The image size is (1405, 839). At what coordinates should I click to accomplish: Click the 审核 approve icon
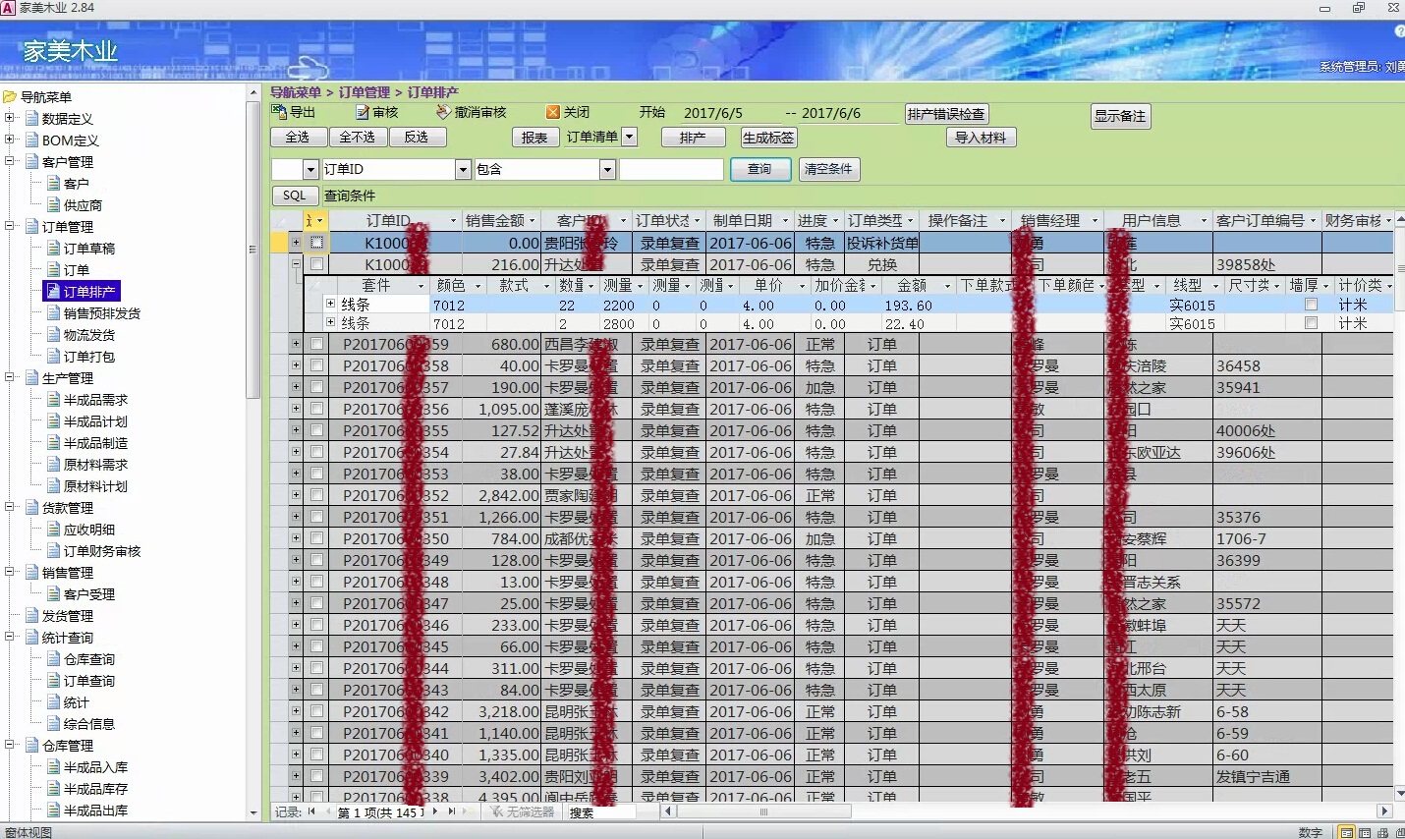[363, 113]
